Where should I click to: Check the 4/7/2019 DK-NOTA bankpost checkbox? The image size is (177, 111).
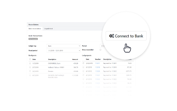click(x=30, y=75)
